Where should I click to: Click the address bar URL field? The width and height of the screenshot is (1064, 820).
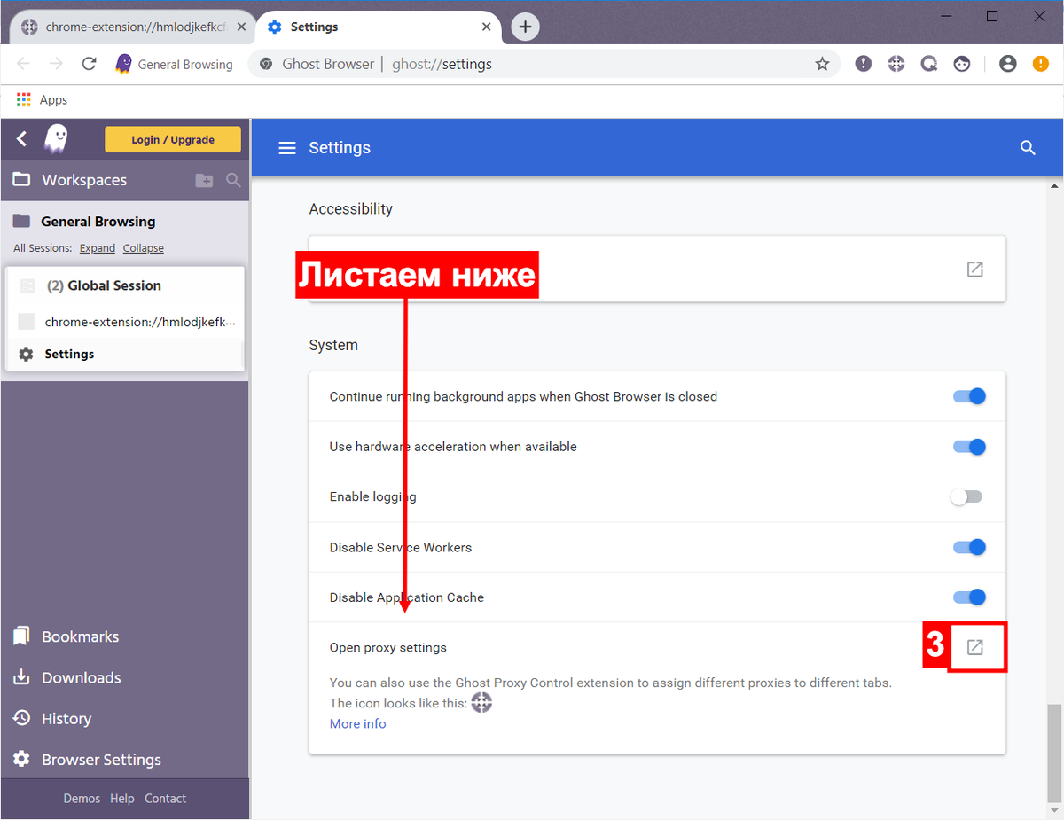point(544,64)
